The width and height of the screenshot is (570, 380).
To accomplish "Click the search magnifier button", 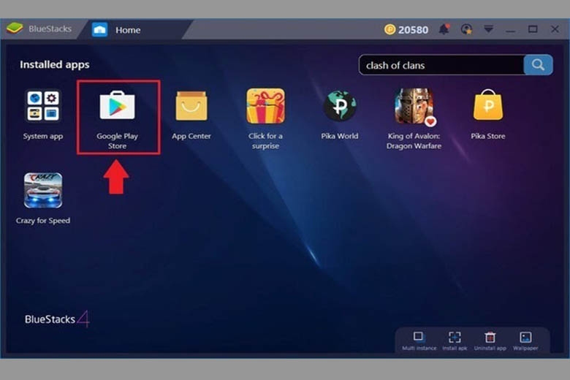I will [538, 65].
